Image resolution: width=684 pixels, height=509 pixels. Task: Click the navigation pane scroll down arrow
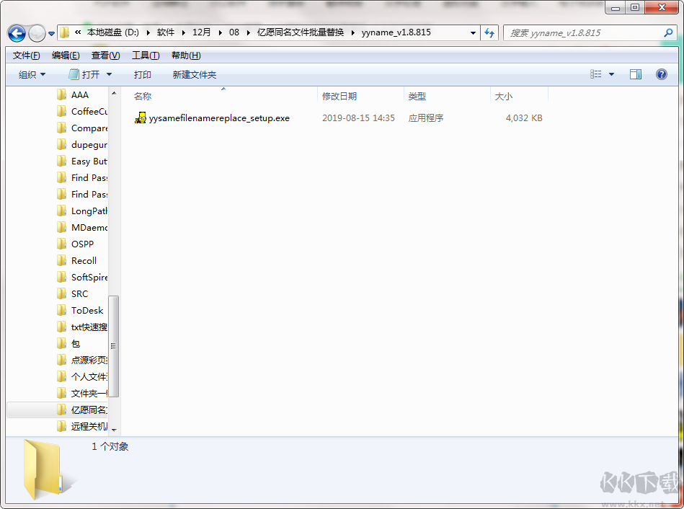114,430
